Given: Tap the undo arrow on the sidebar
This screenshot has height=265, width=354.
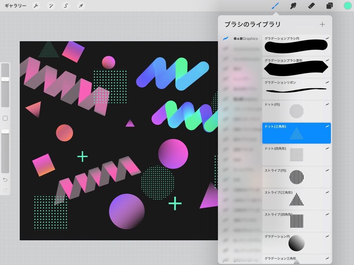Looking at the screenshot, I should (x=5, y=179).
